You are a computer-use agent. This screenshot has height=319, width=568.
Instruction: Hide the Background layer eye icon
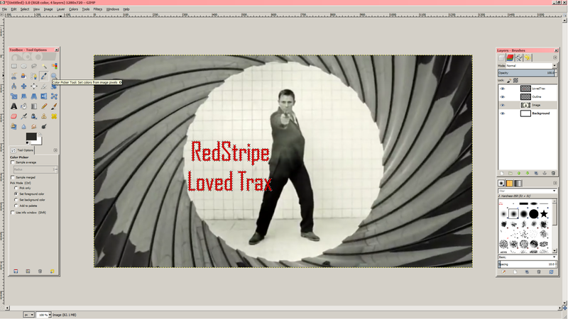coord(503,113)
